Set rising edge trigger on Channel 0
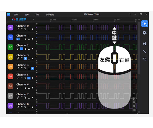The width and height of the screenshot is (153, 128). coord(18,29)
